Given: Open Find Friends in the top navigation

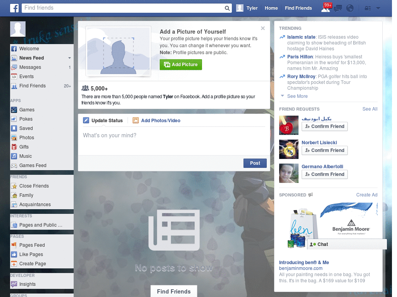Looking at the screenshot, I should pos(298,8).
